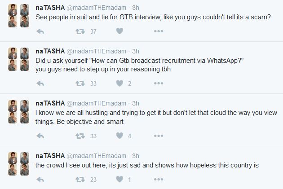This screenshot has width=283, height=189.
Task: Open more options on "hopeless country" tweet
Action: (158, 180)
